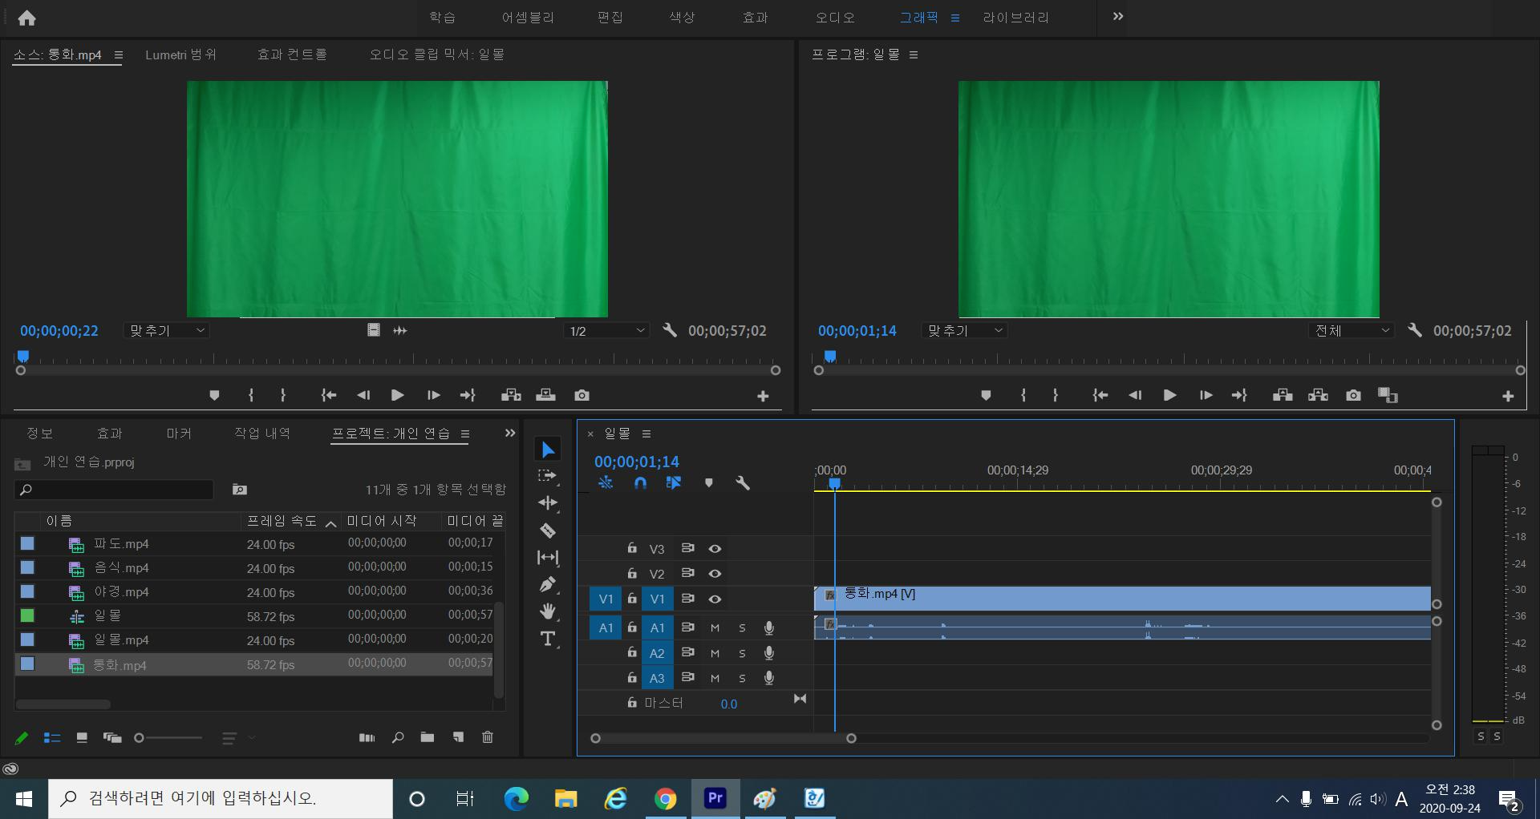Open the Source monitor 1/2 resolution dropdown
The width and height of the screenshot is (1540, 819).
pyautogui.click(x=606, y=331)
